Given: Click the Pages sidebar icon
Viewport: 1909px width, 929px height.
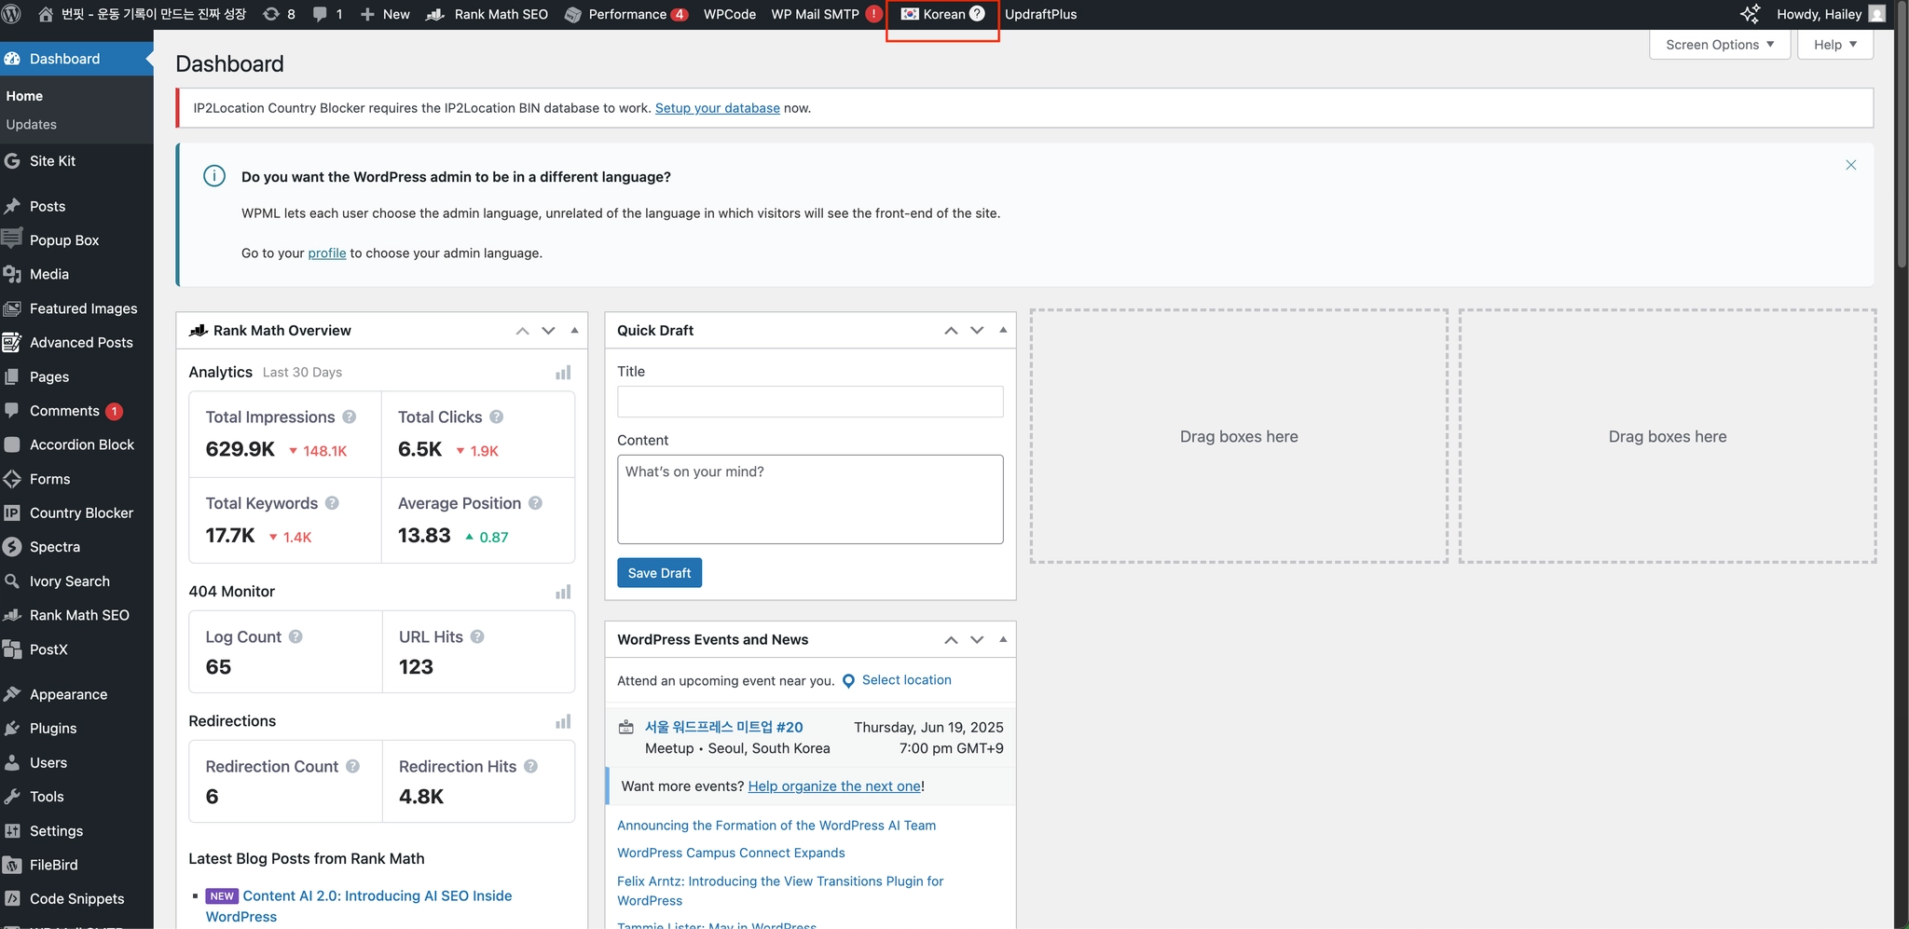Looking at the screenshot, I should tap(12, 376).
